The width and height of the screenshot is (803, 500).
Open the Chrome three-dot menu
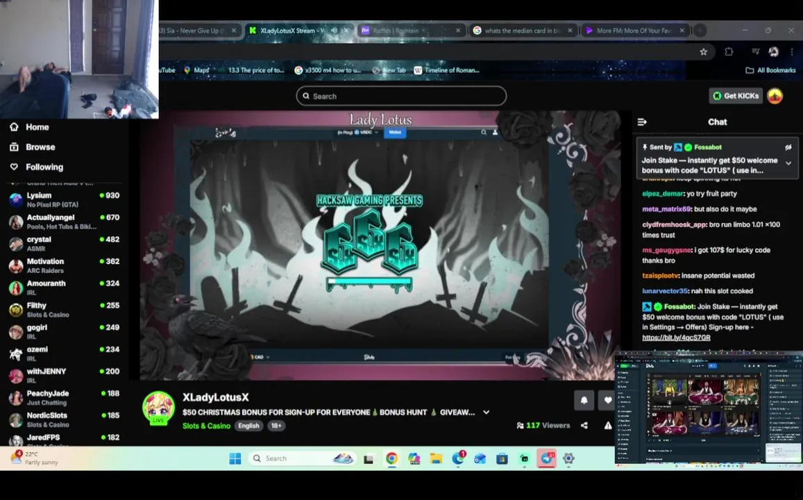click(x=792, y=52)
